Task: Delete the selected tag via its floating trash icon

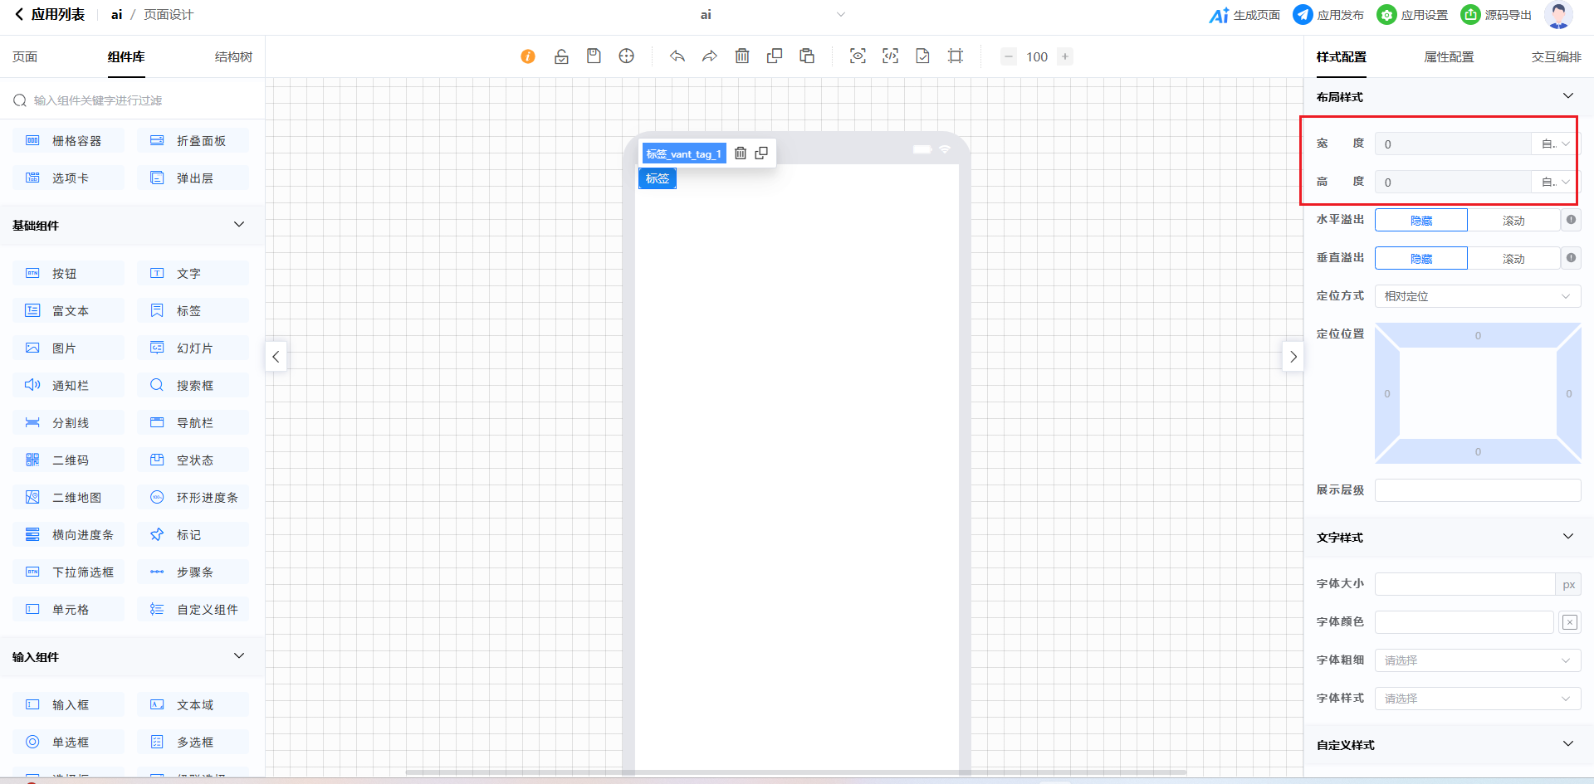Action: (741, 153)
